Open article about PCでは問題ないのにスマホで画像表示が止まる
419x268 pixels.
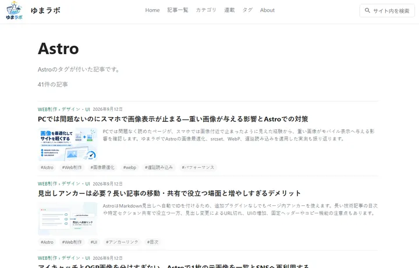click(x=173, y=119)
